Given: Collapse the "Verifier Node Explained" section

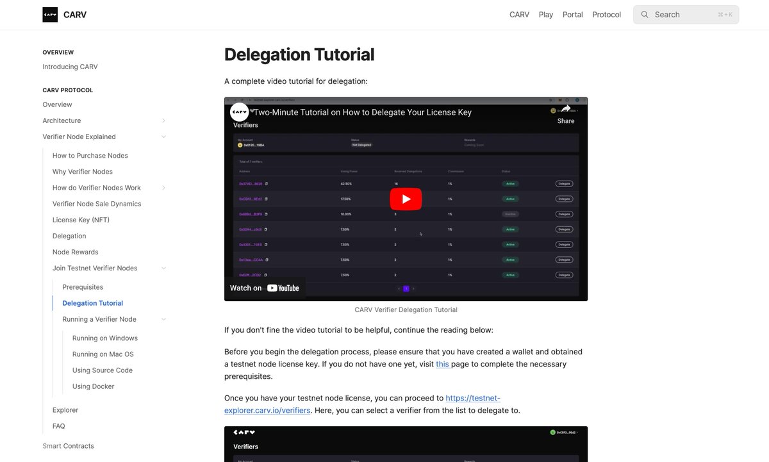Looking at the screenshot, I should coord(163,136).
